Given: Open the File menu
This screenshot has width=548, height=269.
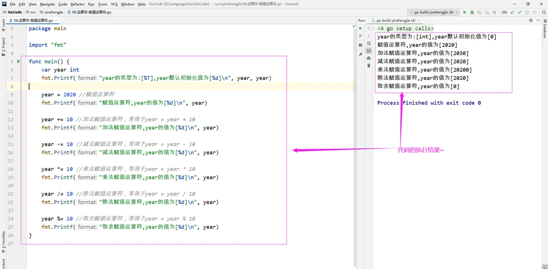Looking at the screenshot, I should pos(12,4).
